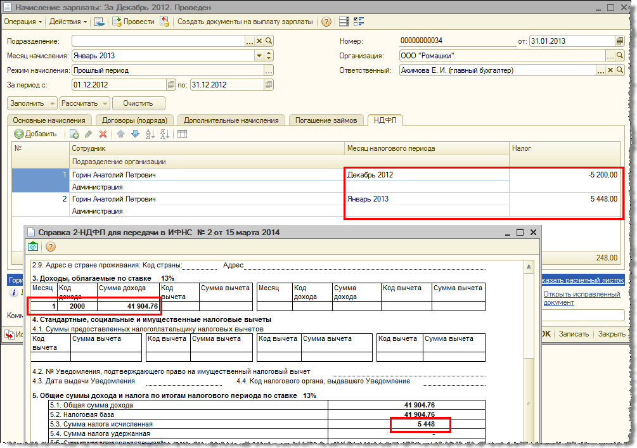The height and width of the screenshot is (448, 637).
Task: Sort ascending using the A-Z sort icon
Action: click(x=150, y=134)
